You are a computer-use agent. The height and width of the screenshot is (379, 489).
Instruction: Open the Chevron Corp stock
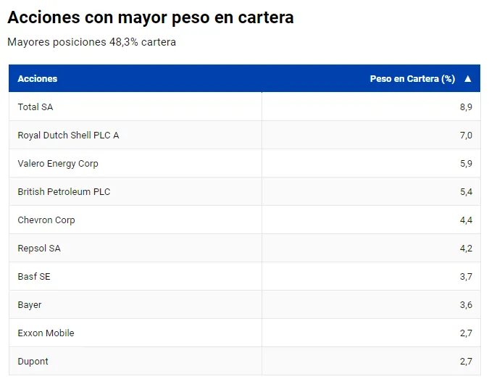point(46,220)
